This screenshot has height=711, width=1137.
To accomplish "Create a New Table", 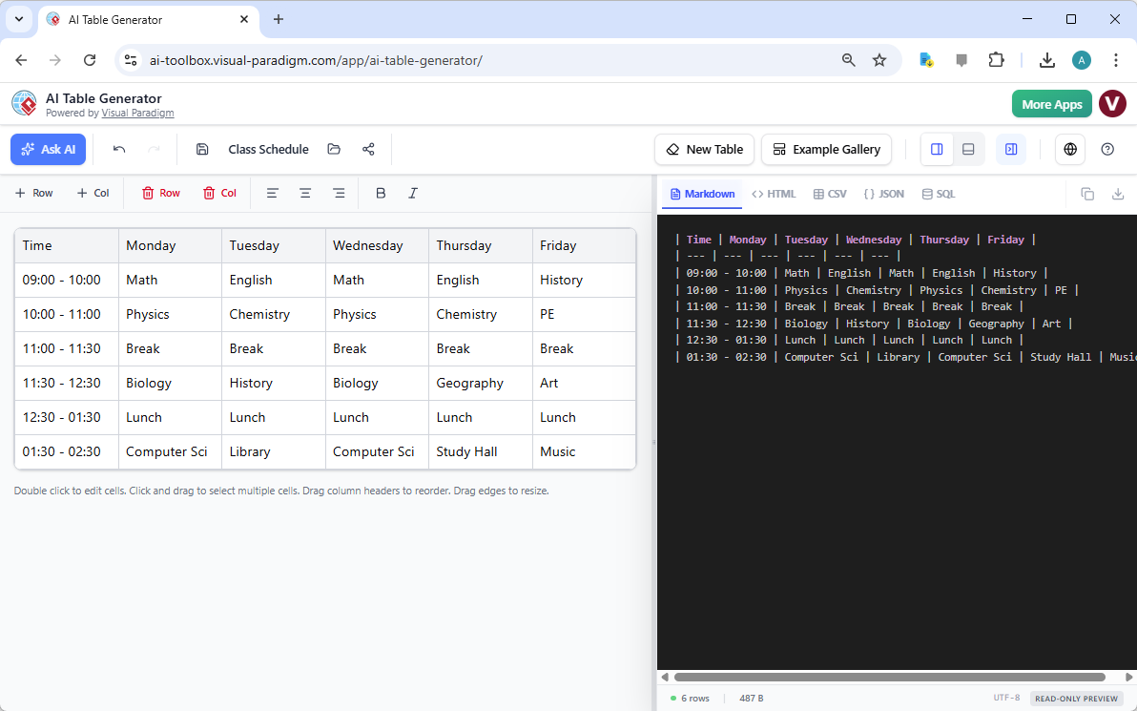I will (704, 149).
